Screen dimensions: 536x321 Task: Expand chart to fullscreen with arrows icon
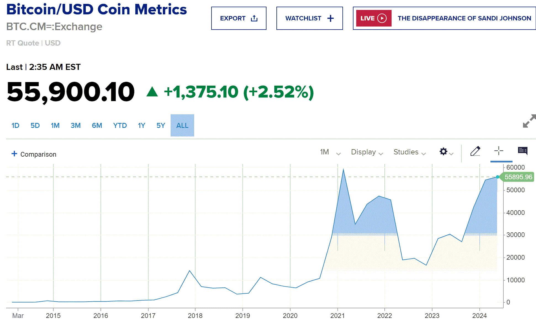[529, 121]
